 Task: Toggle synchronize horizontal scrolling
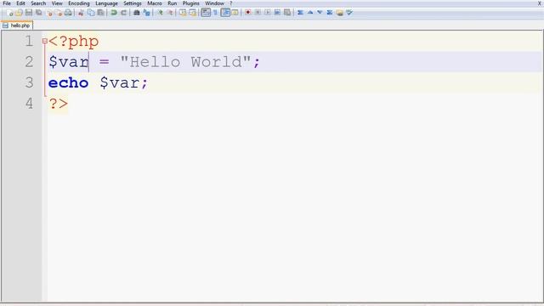193,13
